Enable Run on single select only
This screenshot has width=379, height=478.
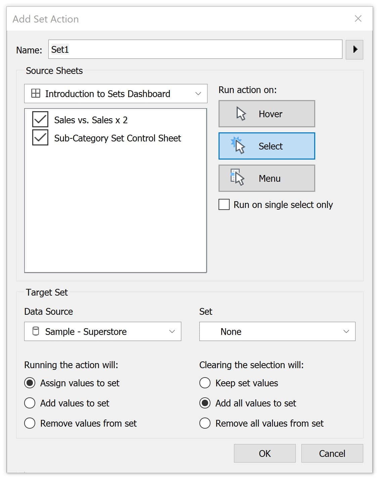click(224, 204)
